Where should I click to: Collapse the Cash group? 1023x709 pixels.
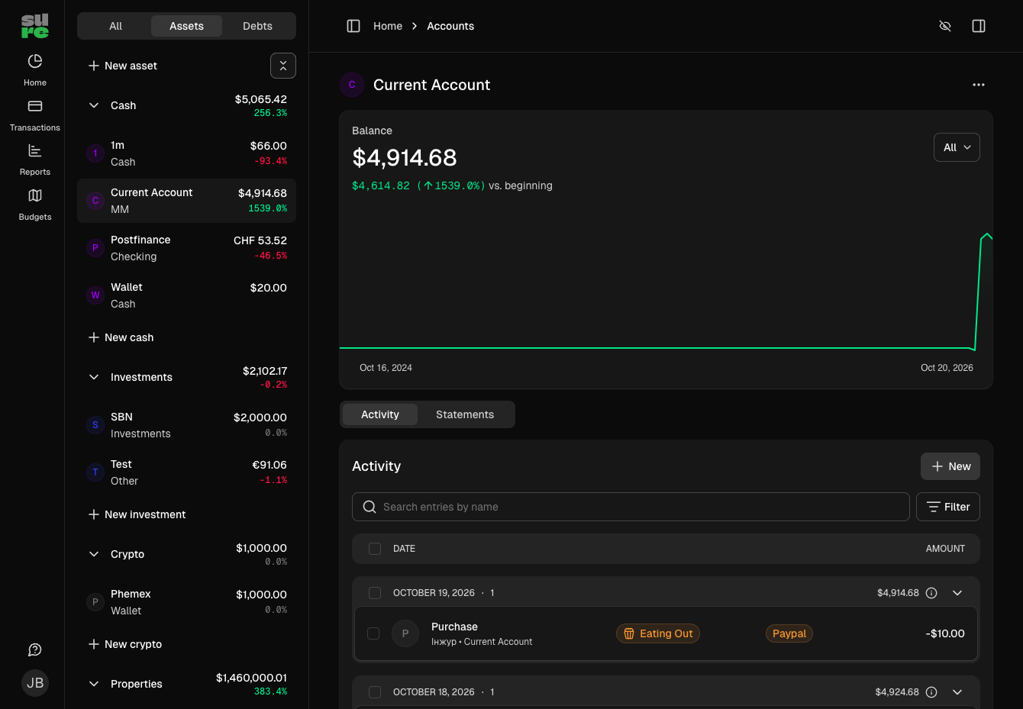coord(94,105)
